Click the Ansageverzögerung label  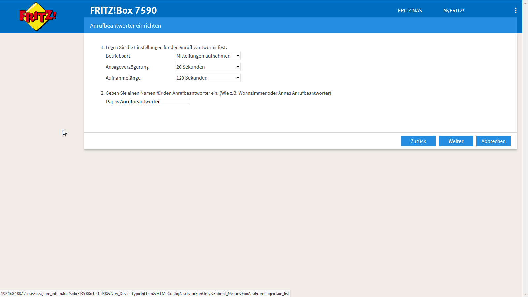127,67
